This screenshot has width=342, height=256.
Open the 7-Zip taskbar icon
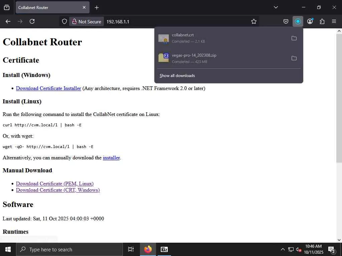[x=164, y=249]
